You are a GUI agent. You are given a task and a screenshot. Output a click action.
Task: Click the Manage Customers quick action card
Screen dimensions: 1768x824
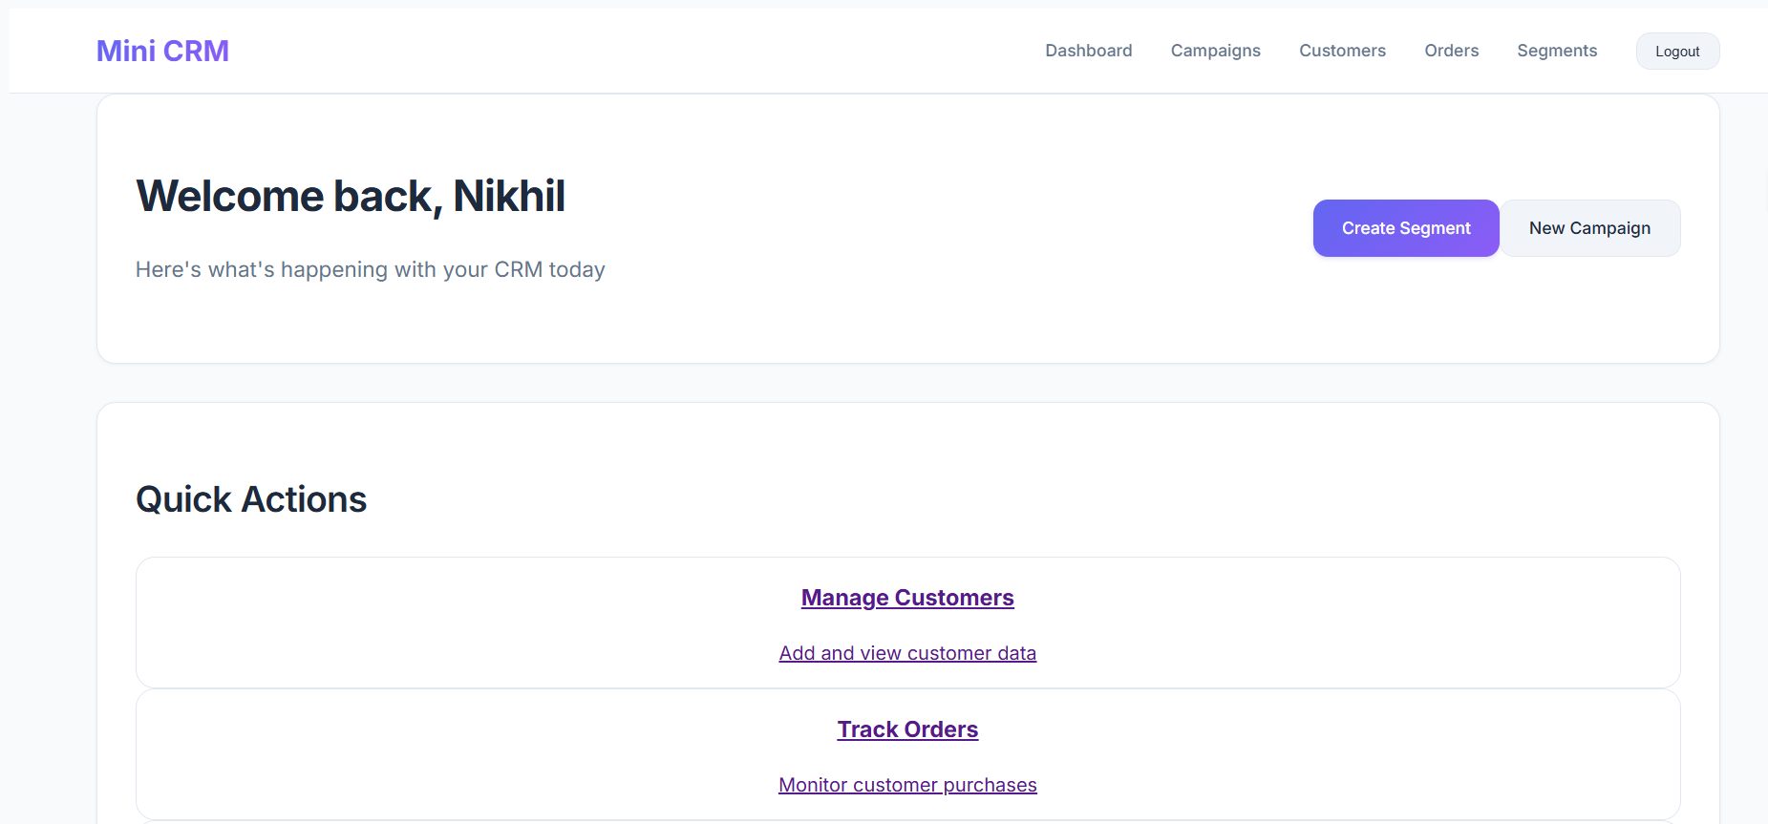pyautogui.click(x=382, y=623)
